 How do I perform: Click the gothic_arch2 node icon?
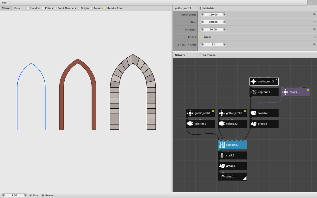222,113
